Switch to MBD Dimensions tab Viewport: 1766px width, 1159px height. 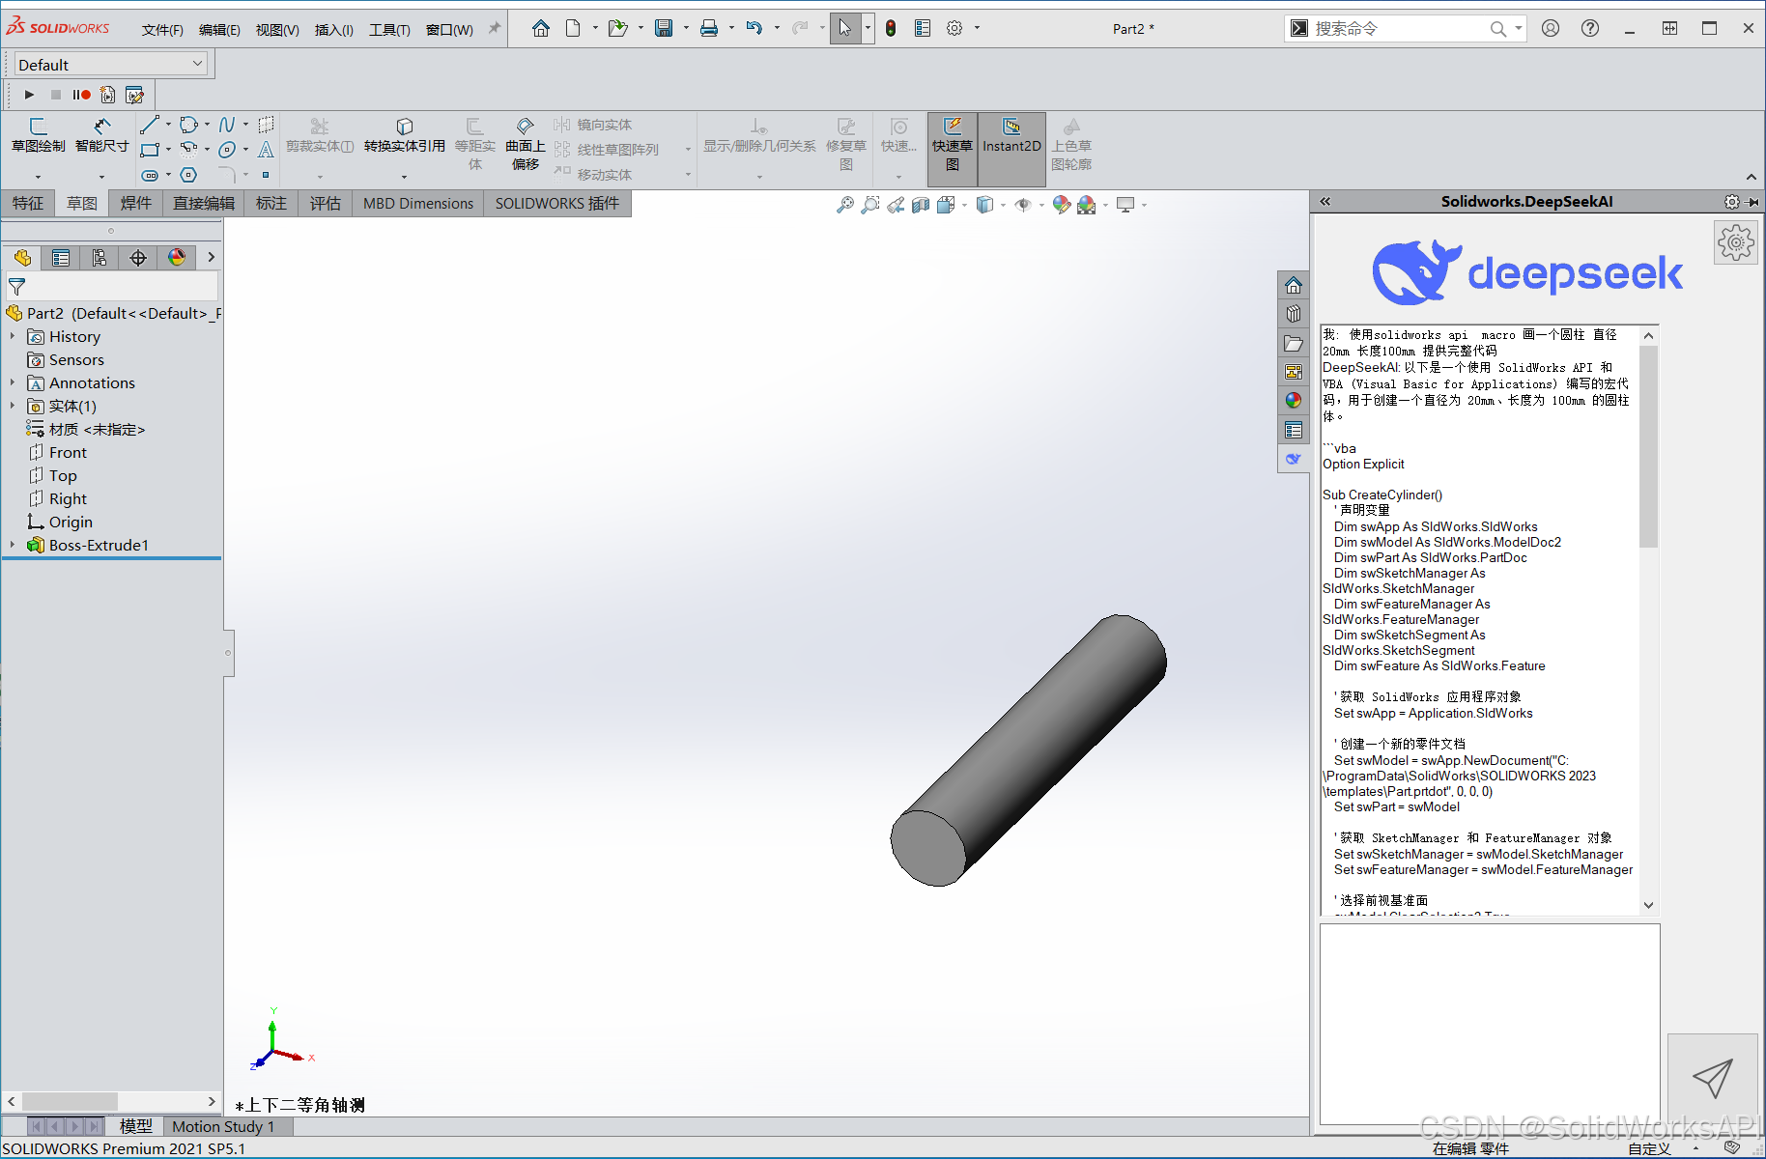(x=418, y=203)
